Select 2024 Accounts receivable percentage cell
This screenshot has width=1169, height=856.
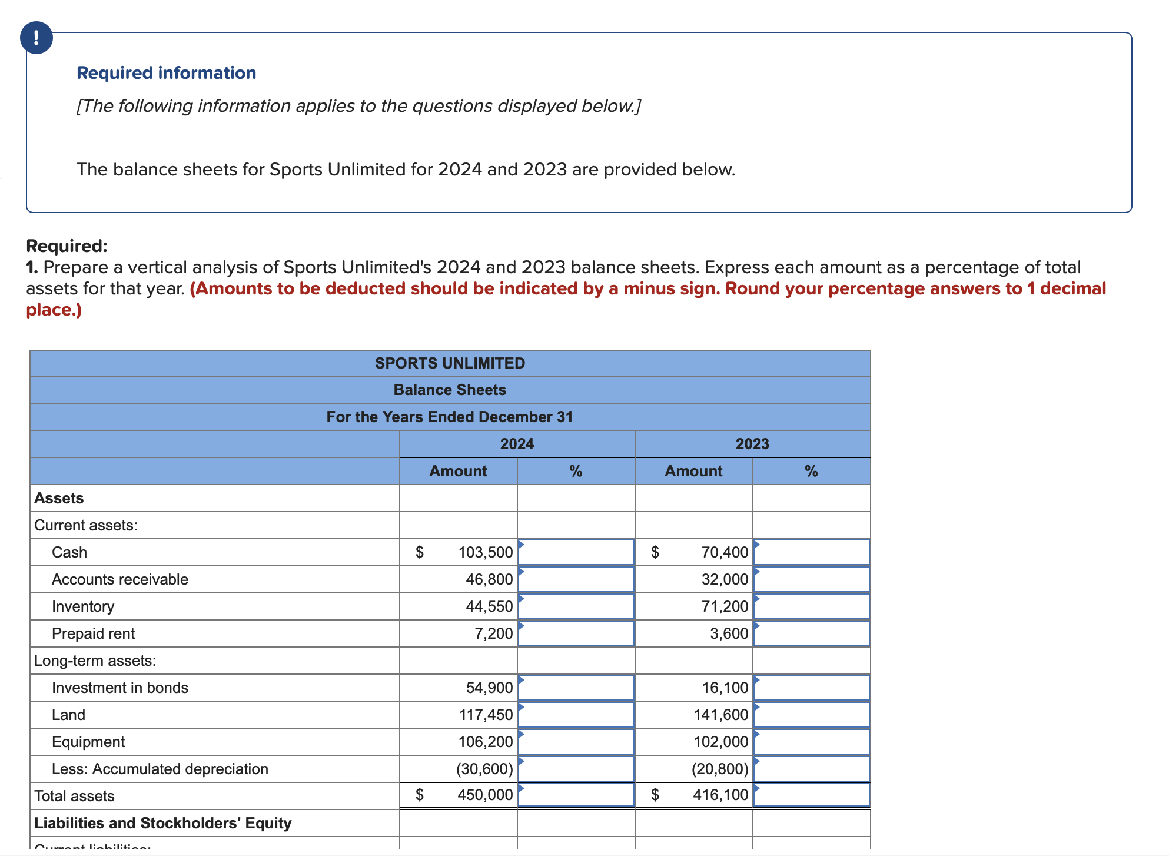[576, 579]
